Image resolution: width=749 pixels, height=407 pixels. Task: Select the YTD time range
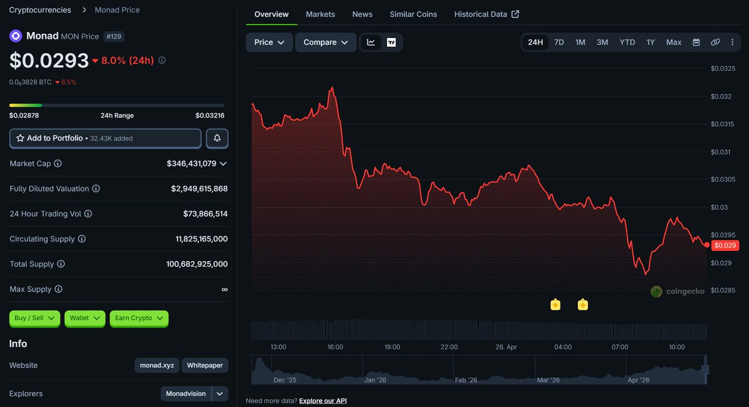click(x=627, y=42)
